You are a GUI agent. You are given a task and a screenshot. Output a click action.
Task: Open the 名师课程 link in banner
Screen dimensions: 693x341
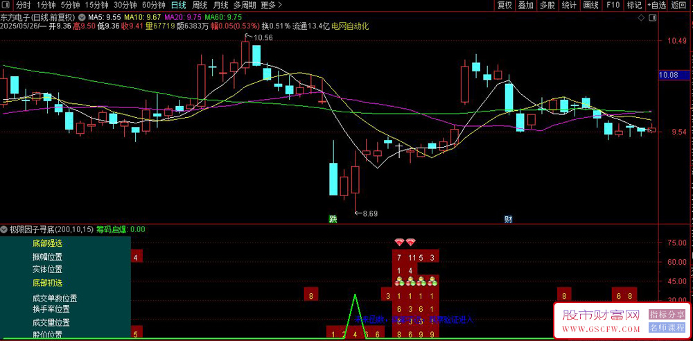click(x=667, y=328)
